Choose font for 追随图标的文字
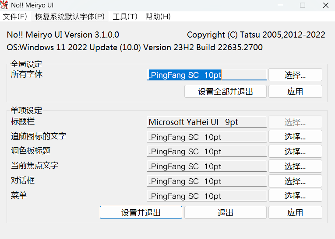The height and width of the screenshot is (239, 335). pos(295,137)
